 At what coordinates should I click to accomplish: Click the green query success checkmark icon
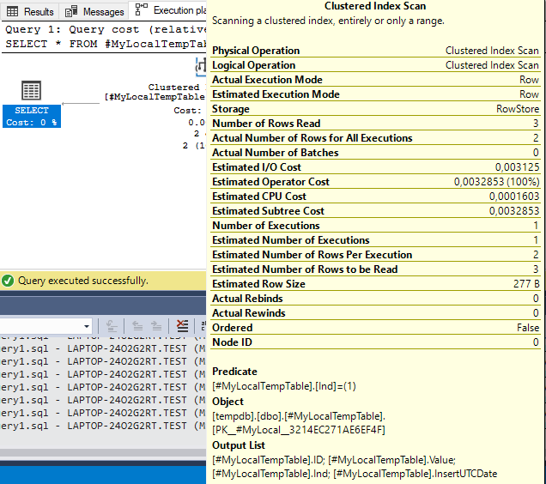coord(8,281)
